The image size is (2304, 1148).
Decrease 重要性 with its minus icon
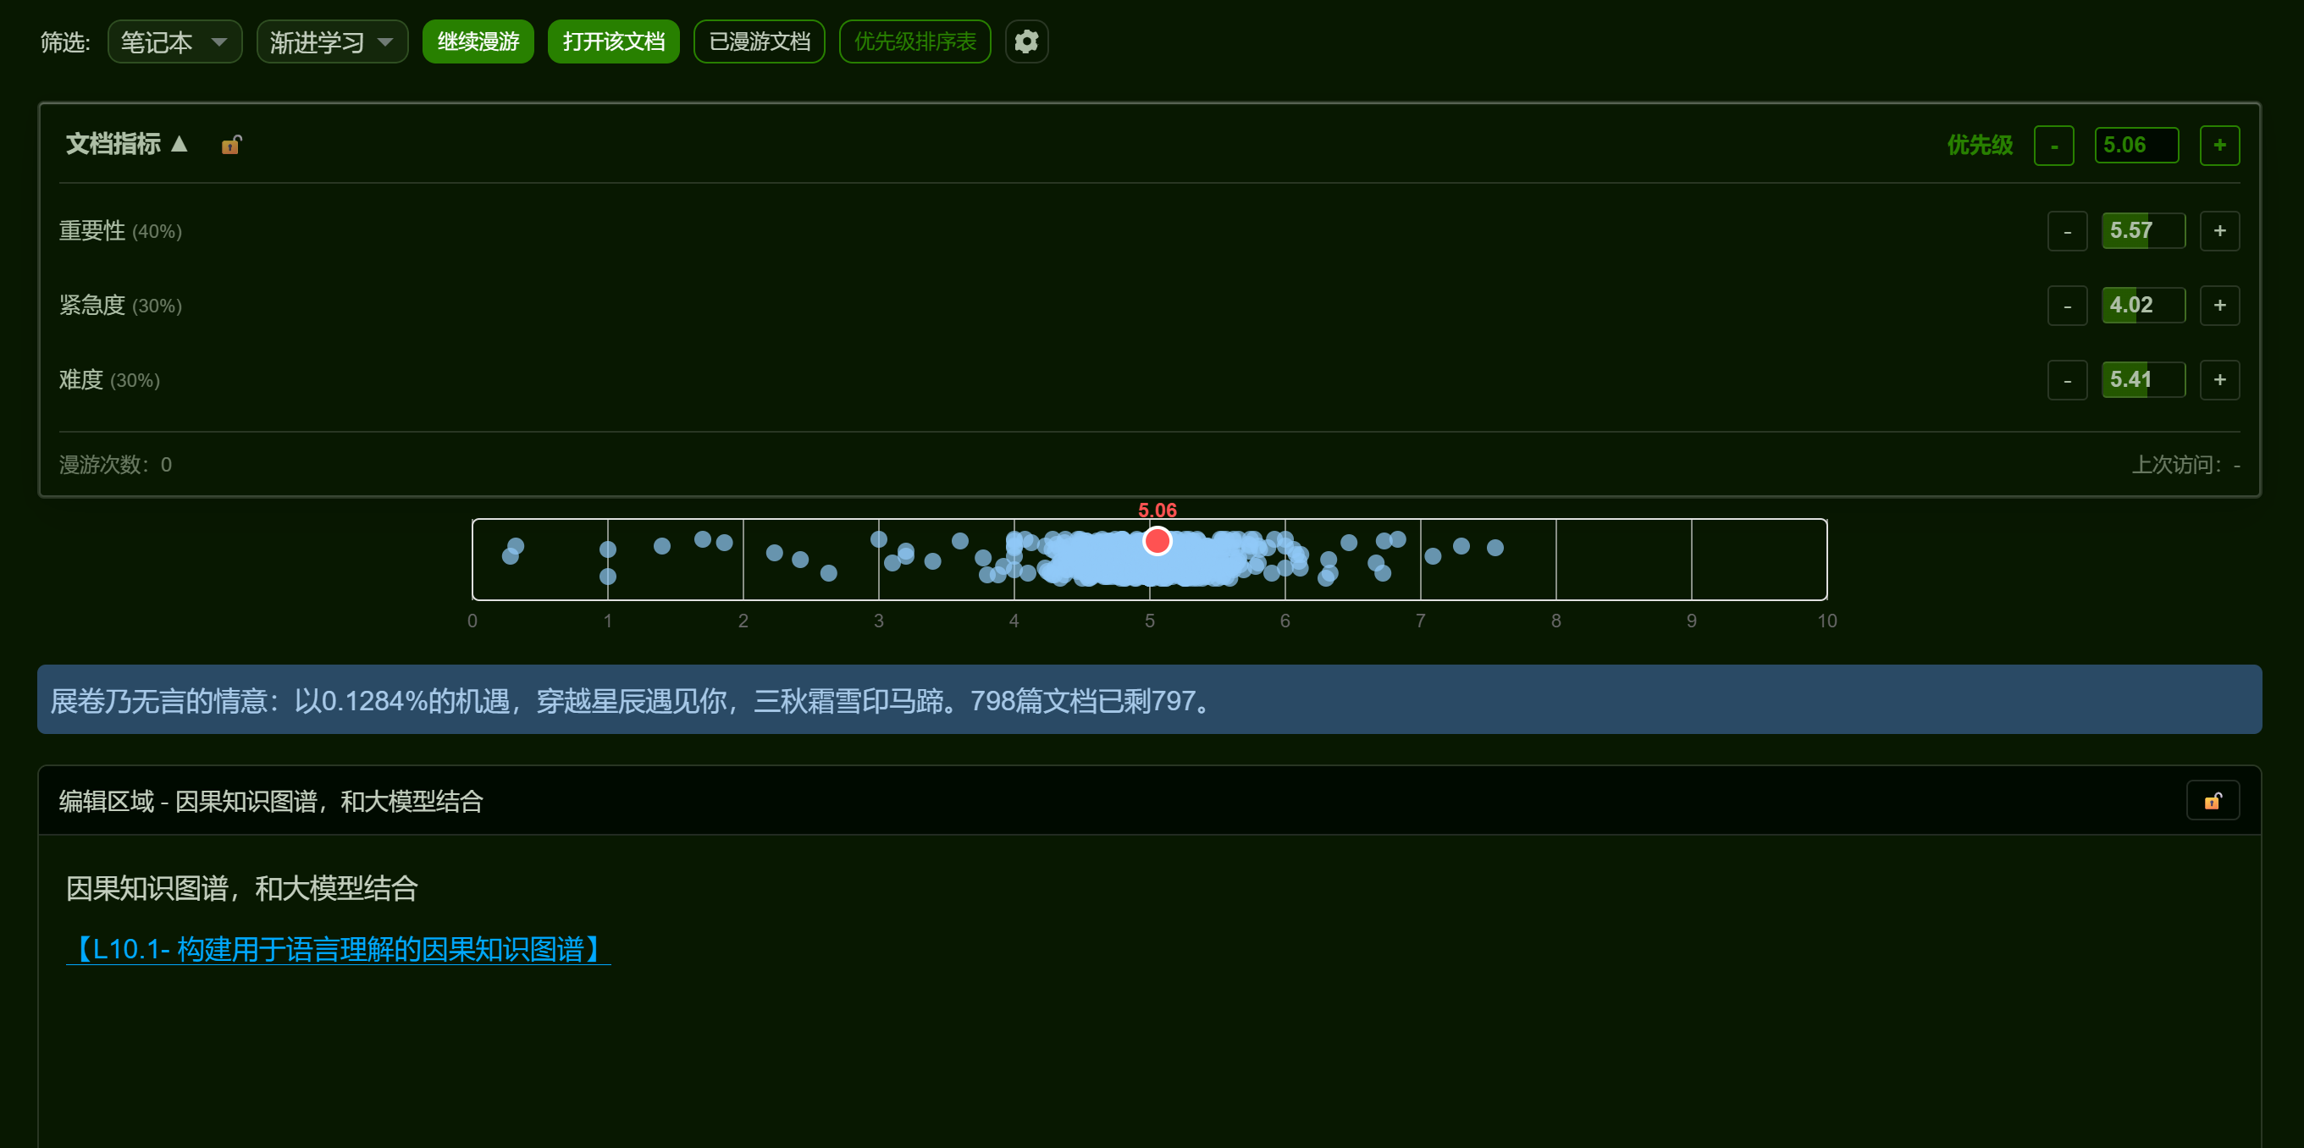2067,232
